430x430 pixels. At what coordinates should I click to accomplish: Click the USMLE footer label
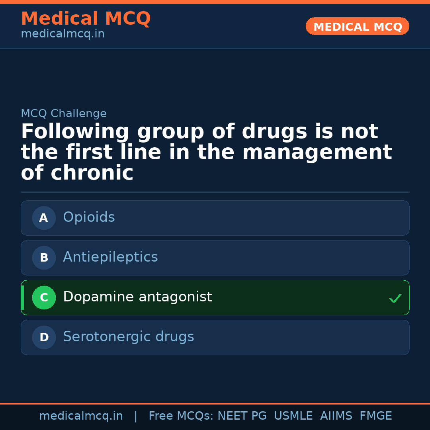coord(293,416)
